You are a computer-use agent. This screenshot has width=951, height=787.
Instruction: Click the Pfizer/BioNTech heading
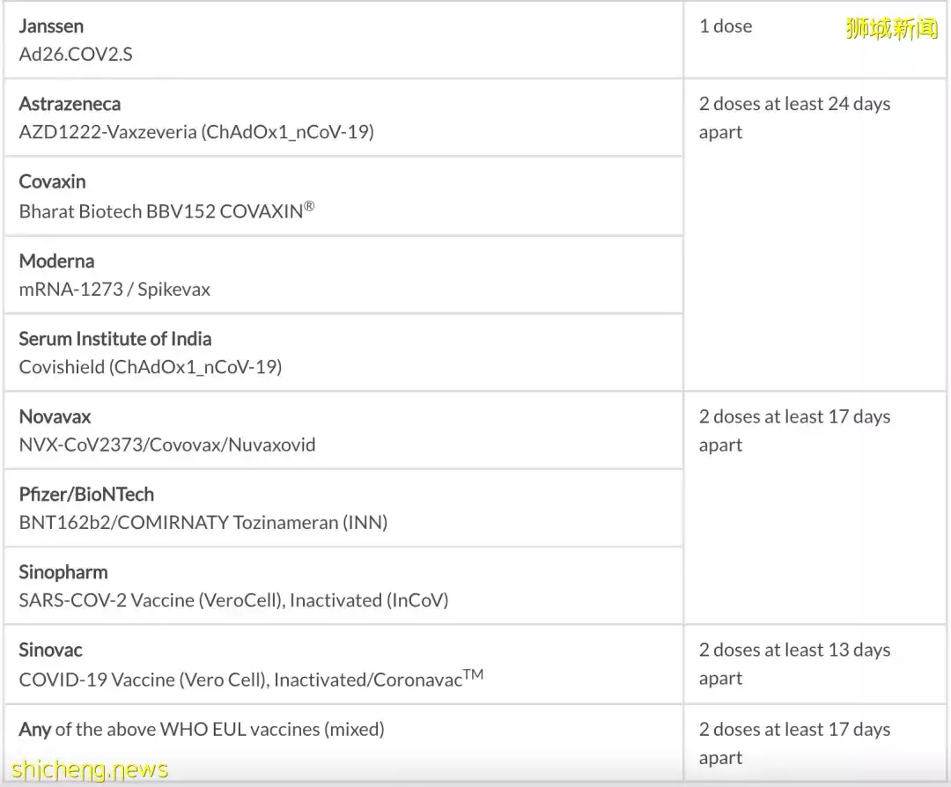pos(86,494)
